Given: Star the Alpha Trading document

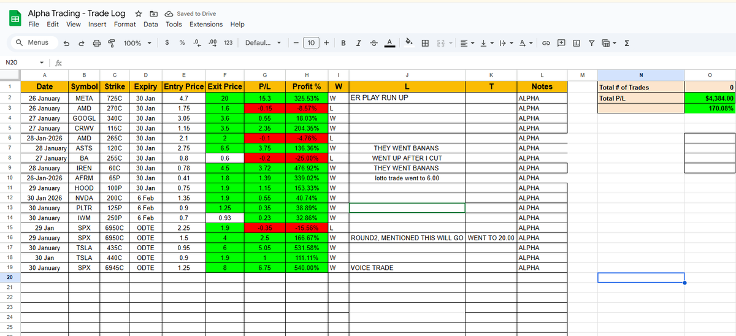Looking at the screenshot, I should point(139,13).
